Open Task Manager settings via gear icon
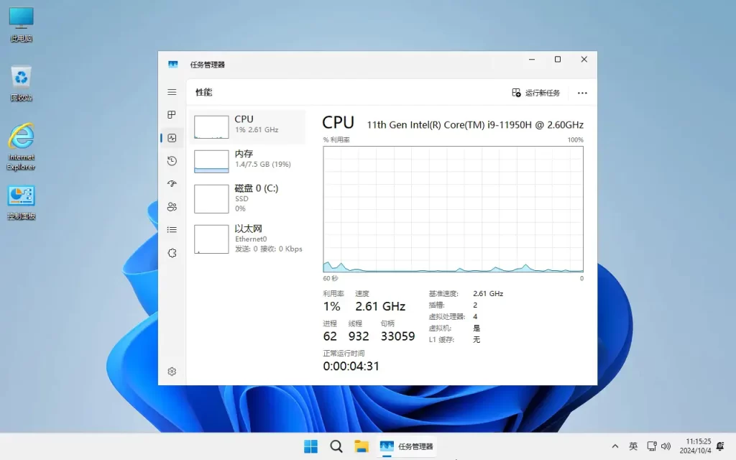The width and height of the screenshot is (736, 460). point(171,372)
